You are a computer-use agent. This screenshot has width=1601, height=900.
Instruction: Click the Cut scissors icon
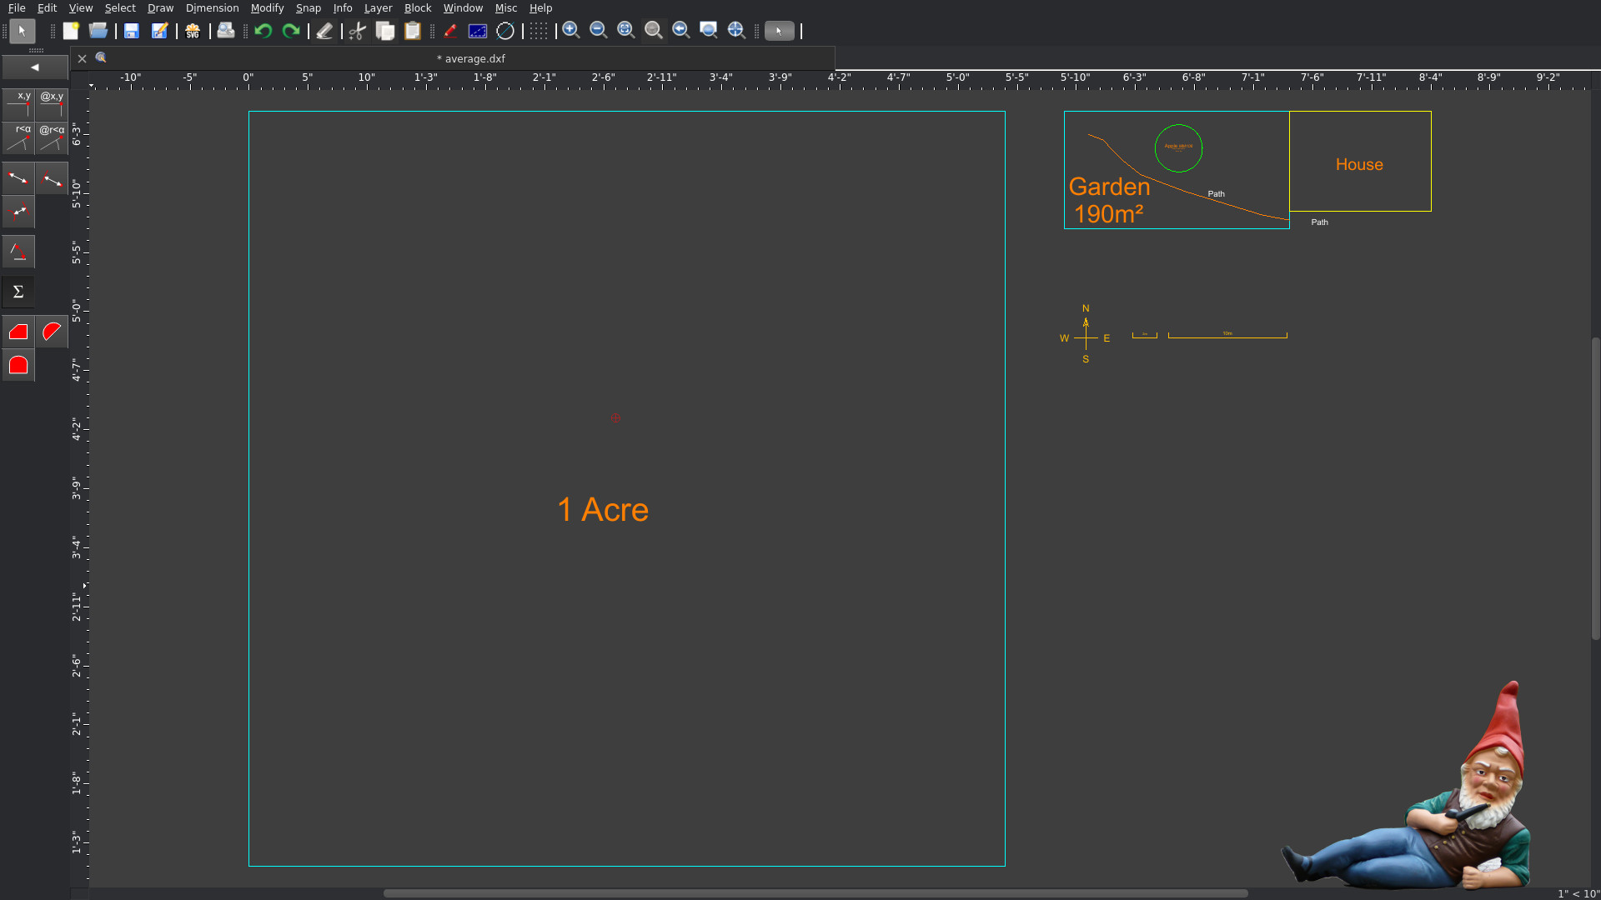tap(357, 31)
